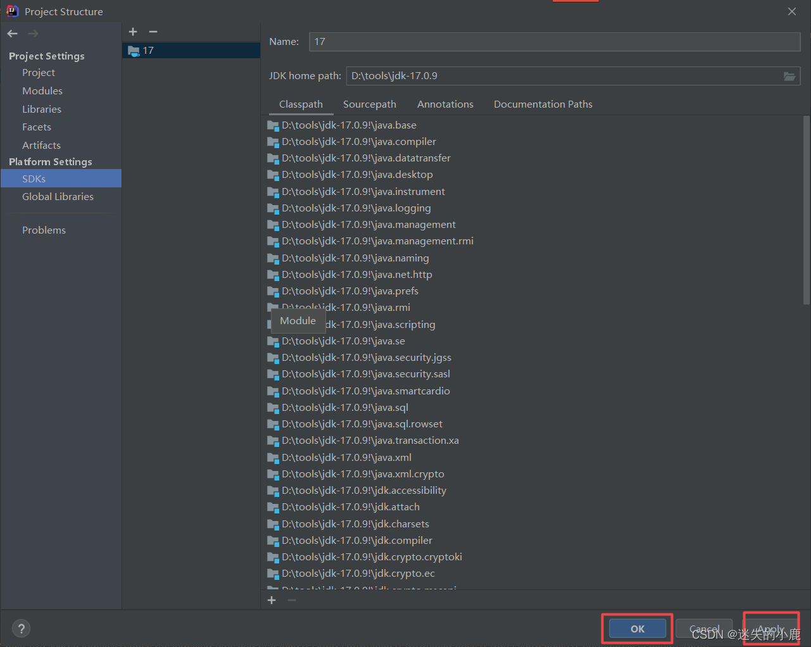811x647 pixels.
Task: Confirm with the OK button
Action: (638, 629)
